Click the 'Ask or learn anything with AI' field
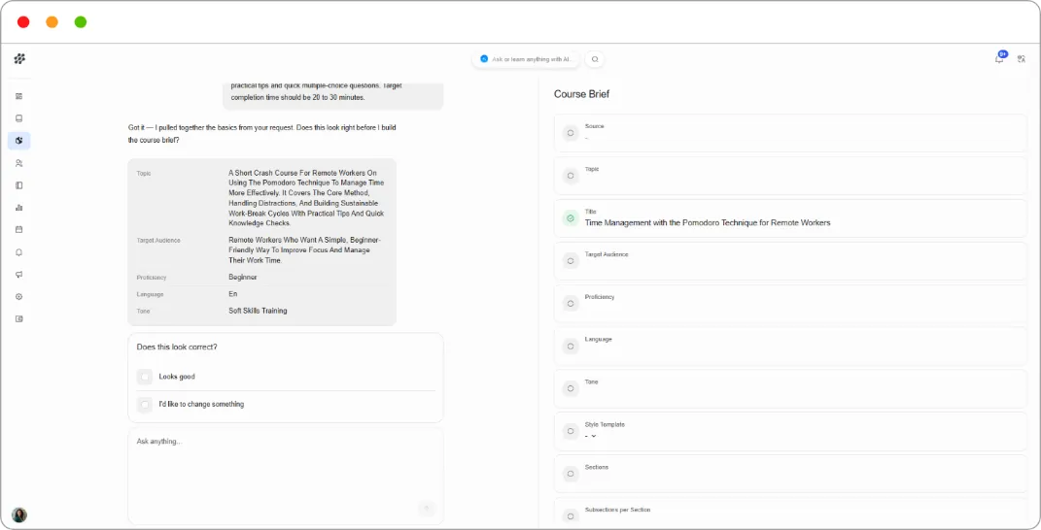This screenshot has width=1041, height=530. [526, 59]
